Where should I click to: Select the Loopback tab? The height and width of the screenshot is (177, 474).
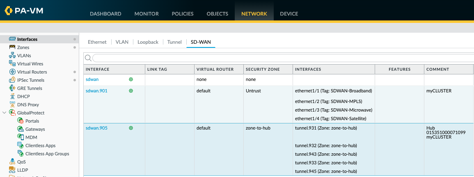148,42
